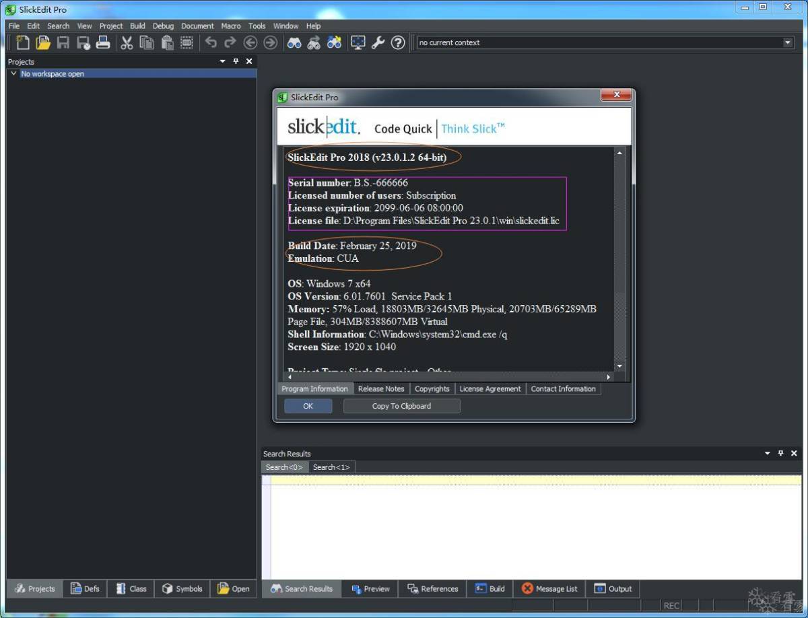Open the Debug menu
This screenshot has height=618, width=808.
163,26
